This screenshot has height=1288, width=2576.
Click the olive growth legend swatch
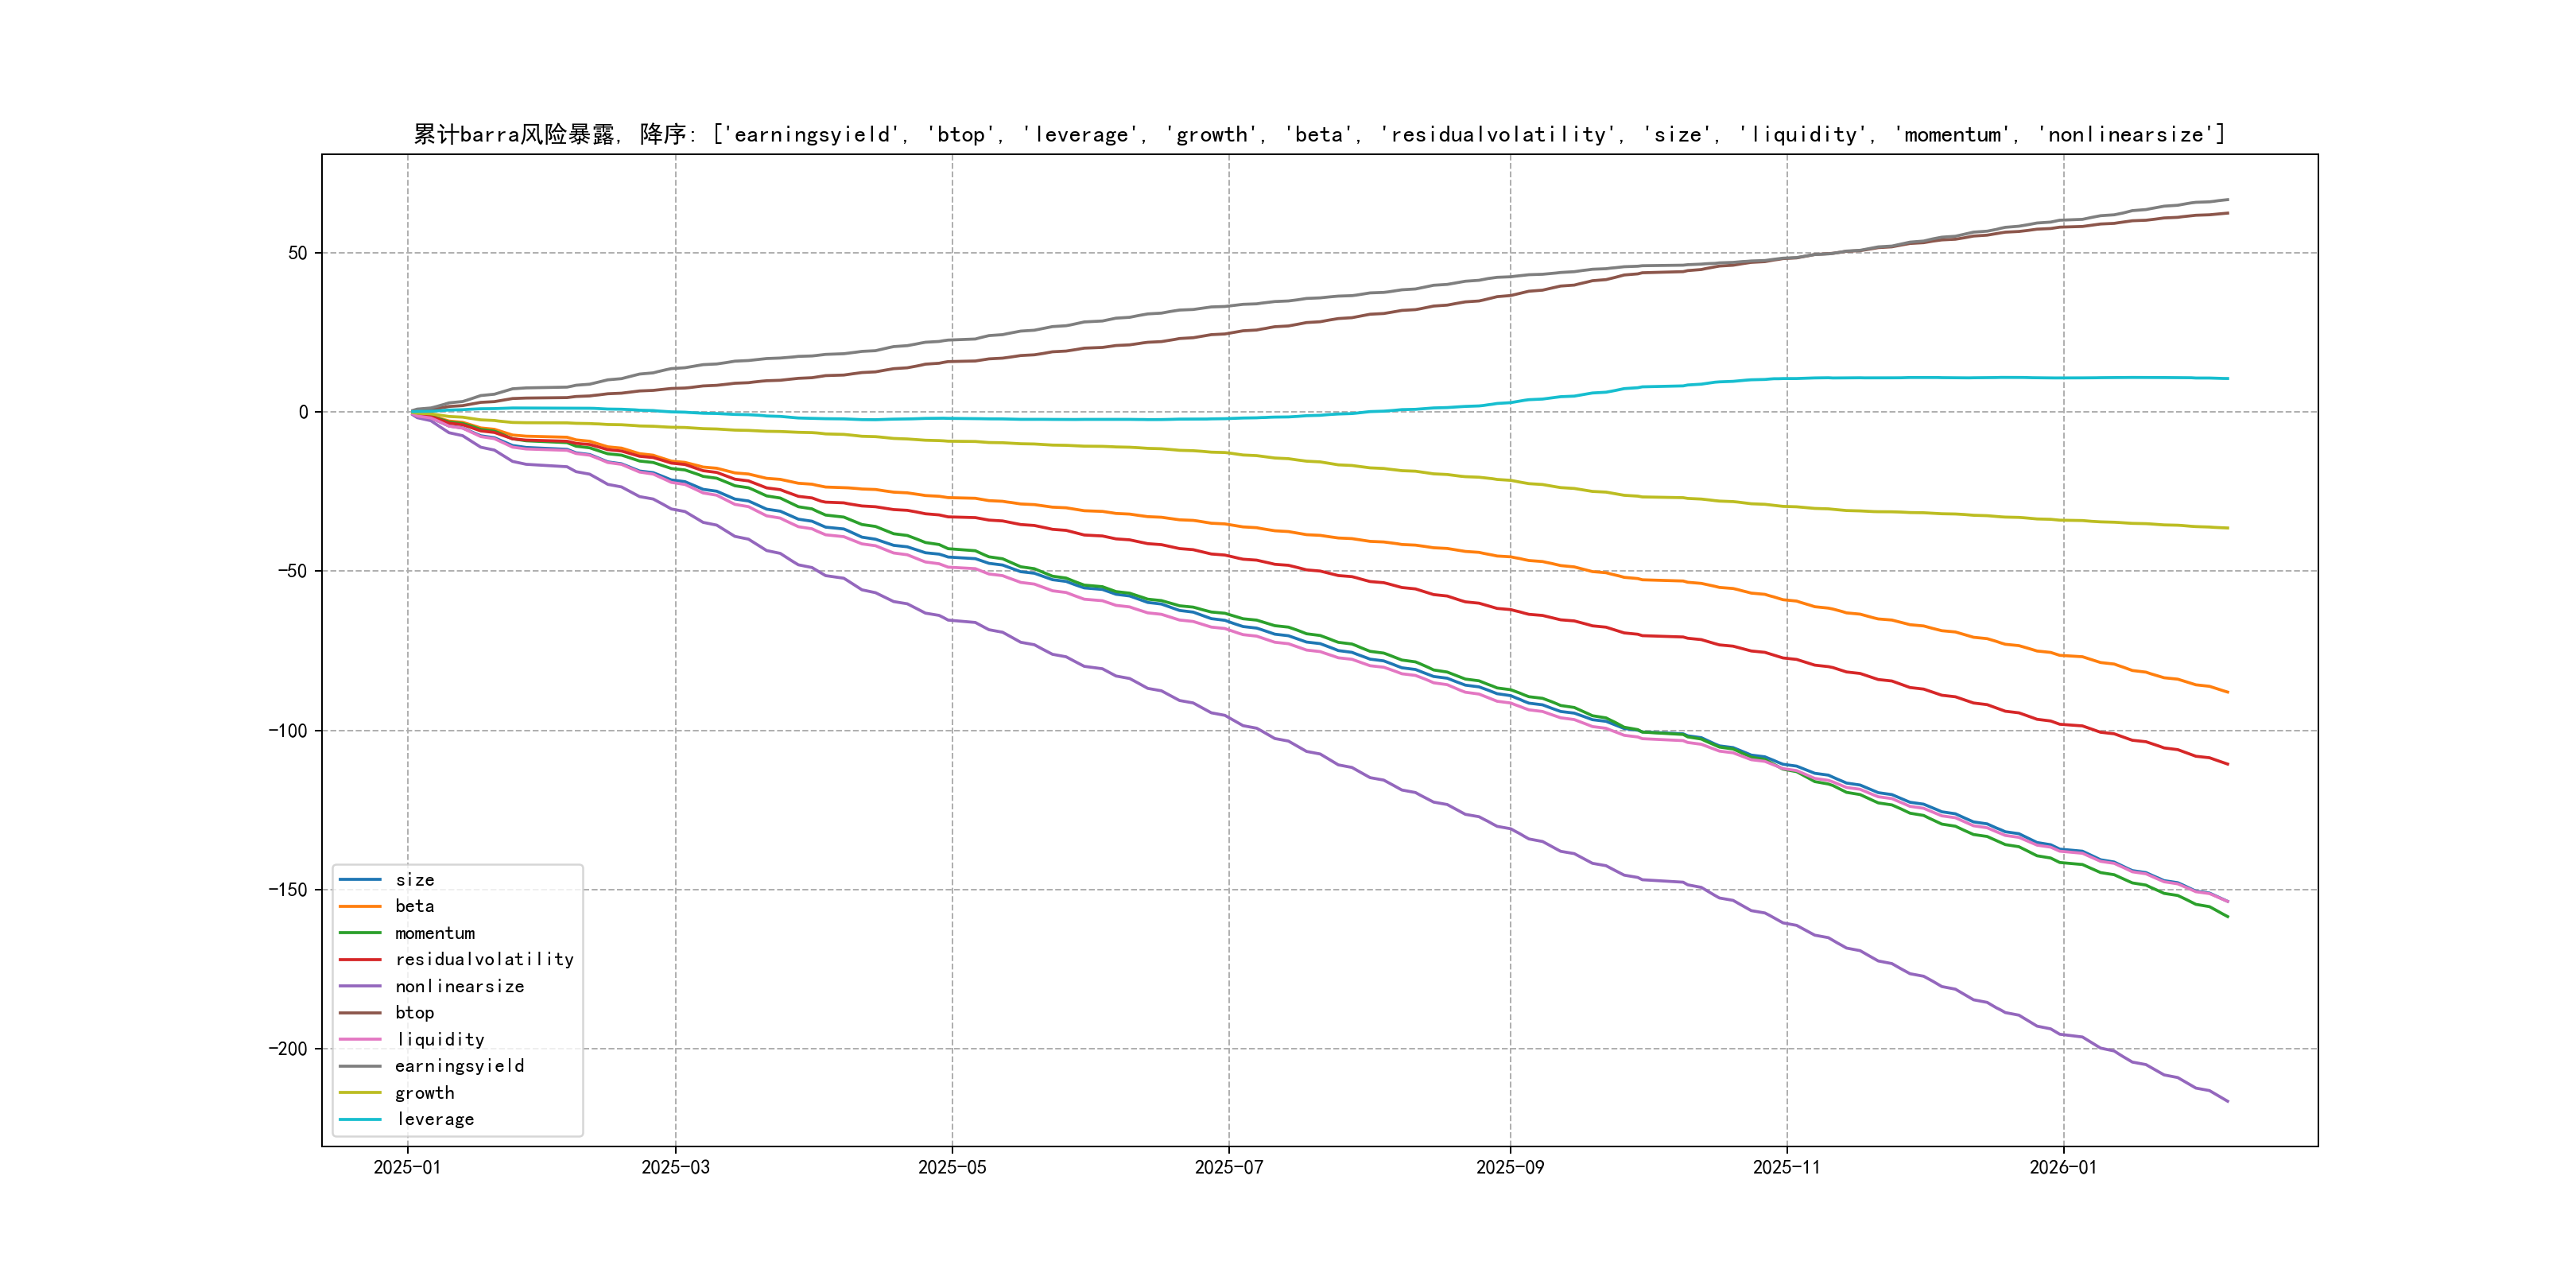(x=360, y=1093)
